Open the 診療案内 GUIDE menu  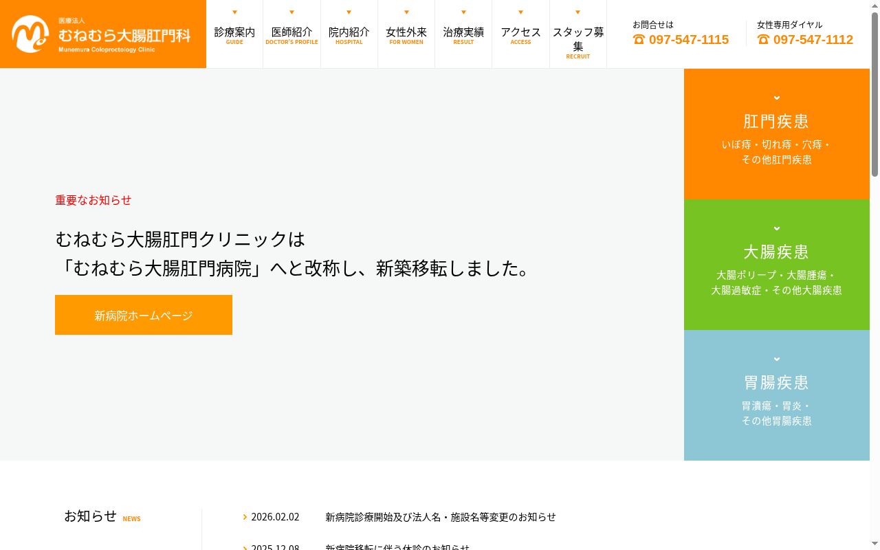[234, 34]
